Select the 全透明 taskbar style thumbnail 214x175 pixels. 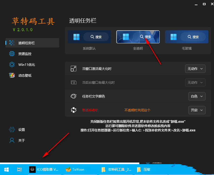(138, 37)
